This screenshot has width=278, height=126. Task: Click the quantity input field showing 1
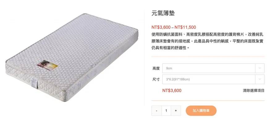click(166, 111)
